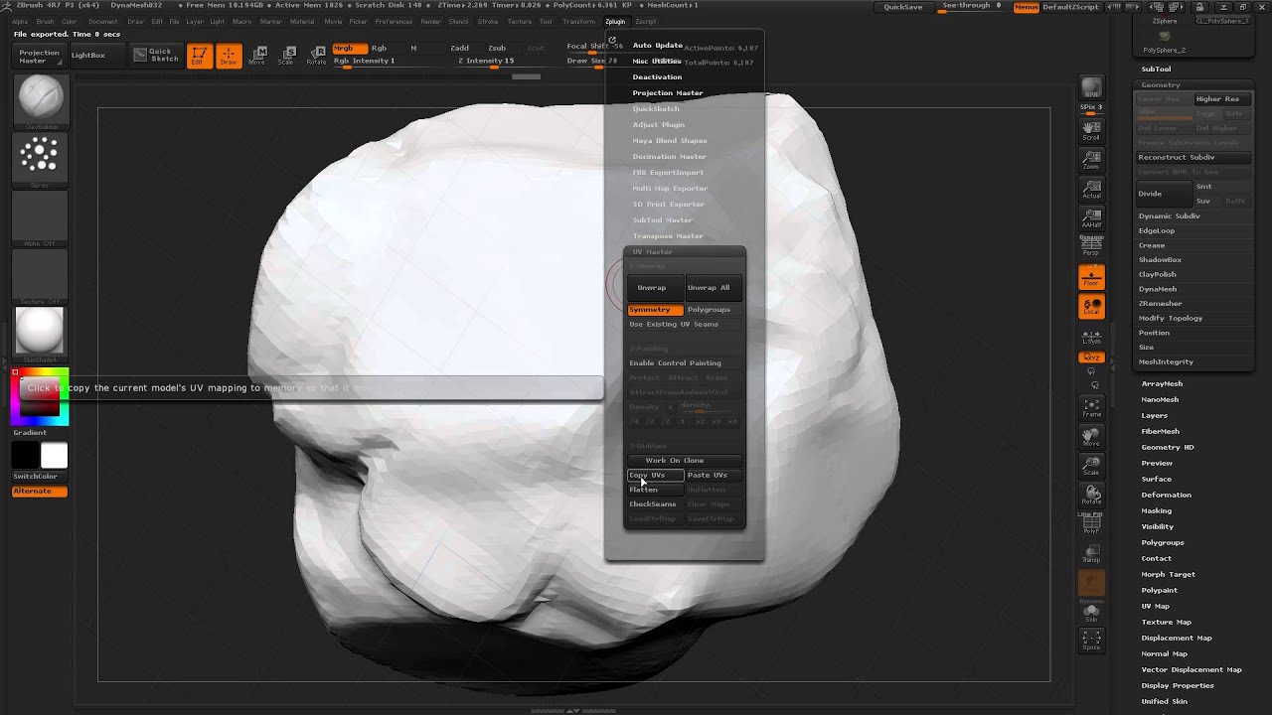The image size is (1272, 715).
Task: Select Move view tool in right shelf
Action: pos(1091,437)
